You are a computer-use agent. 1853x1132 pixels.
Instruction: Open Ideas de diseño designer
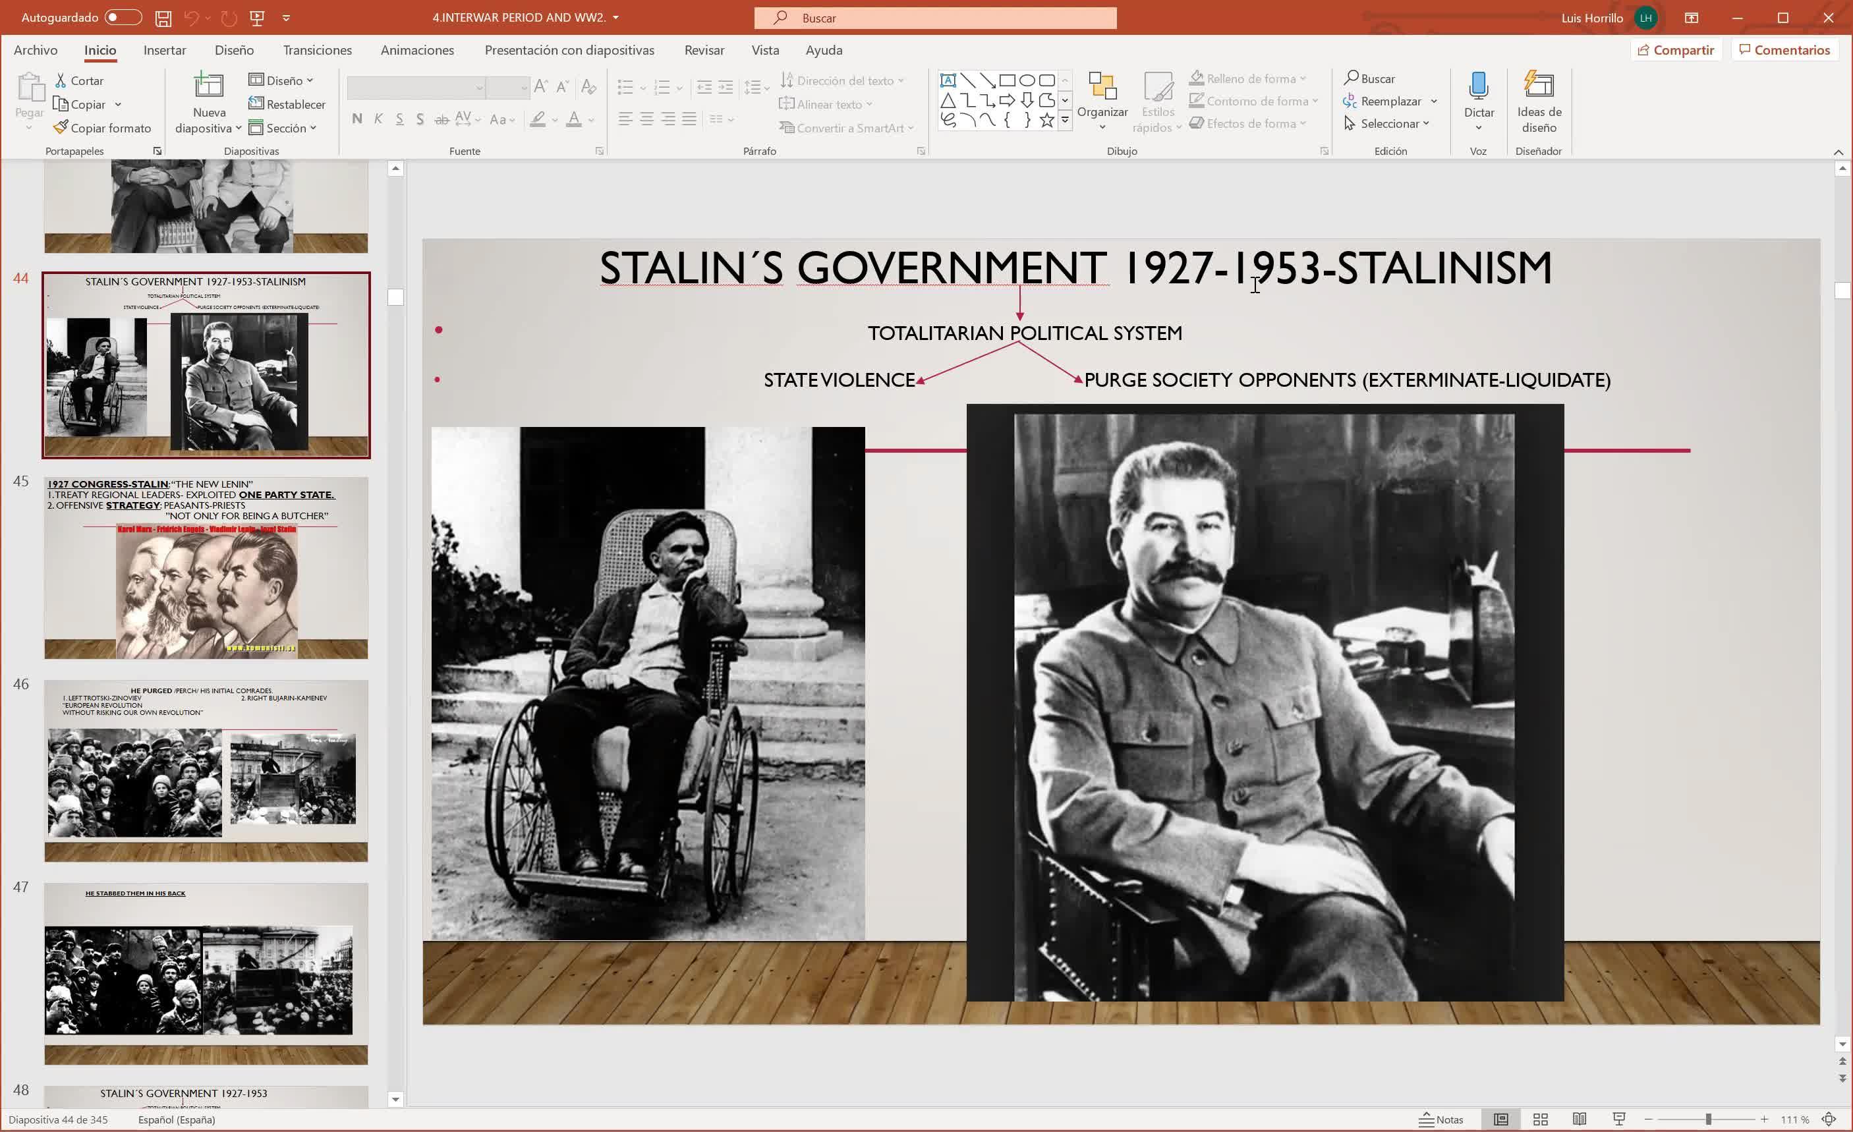click(x=1538, y=86)
